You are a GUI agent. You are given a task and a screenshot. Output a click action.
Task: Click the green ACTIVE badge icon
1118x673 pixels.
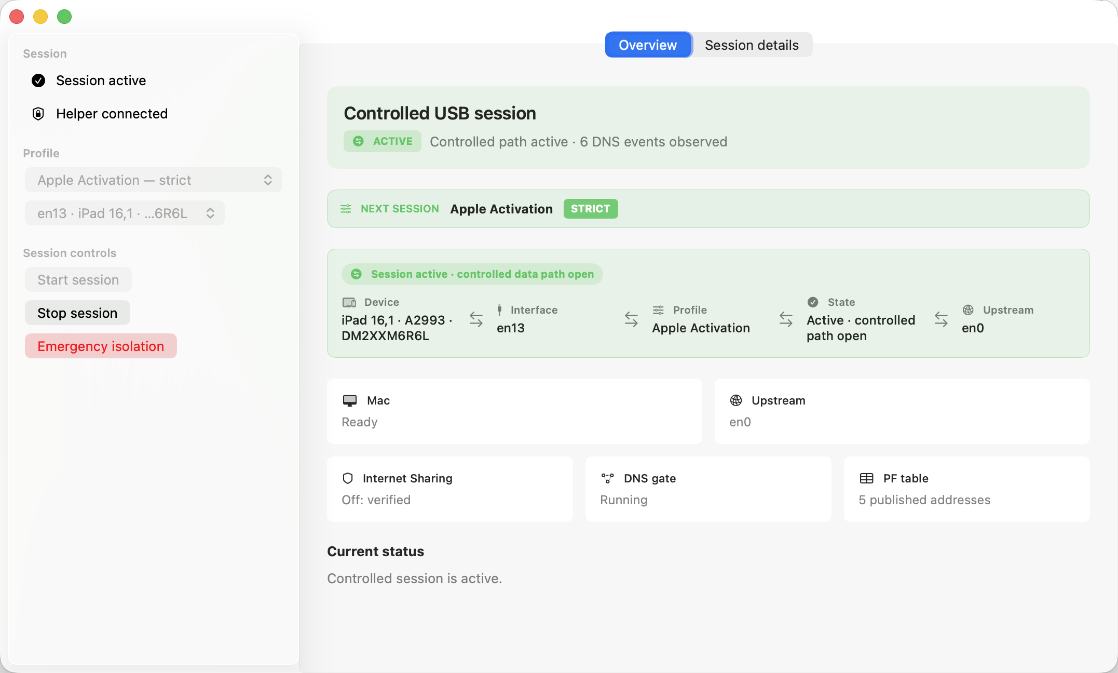[x=358, y=141]
